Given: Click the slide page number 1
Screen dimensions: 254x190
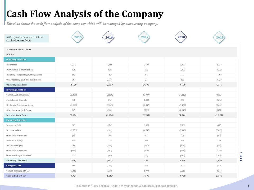Looking at the screenshot, I should [249, 186].
